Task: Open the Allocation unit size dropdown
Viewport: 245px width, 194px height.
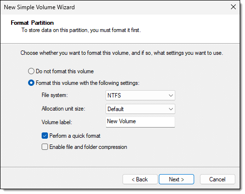Action: click(x=140, y=109)
